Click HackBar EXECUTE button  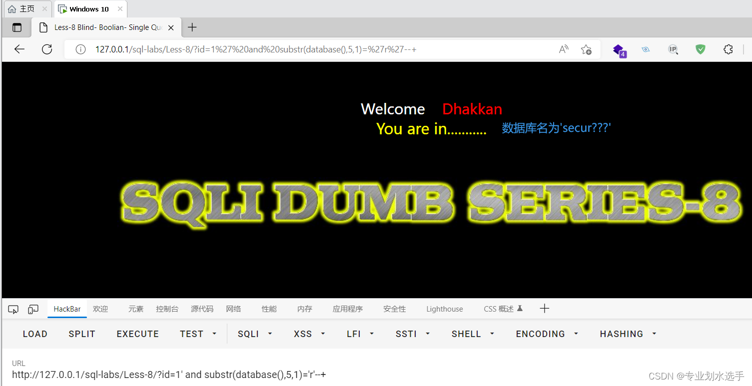click(138, 334)
